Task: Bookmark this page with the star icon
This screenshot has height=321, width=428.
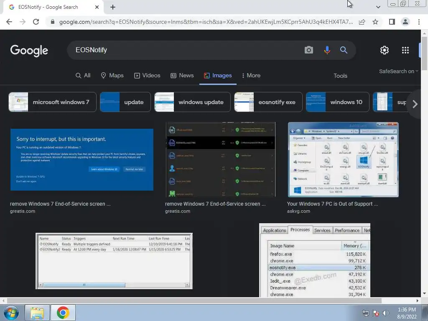Action: [375, 22]
